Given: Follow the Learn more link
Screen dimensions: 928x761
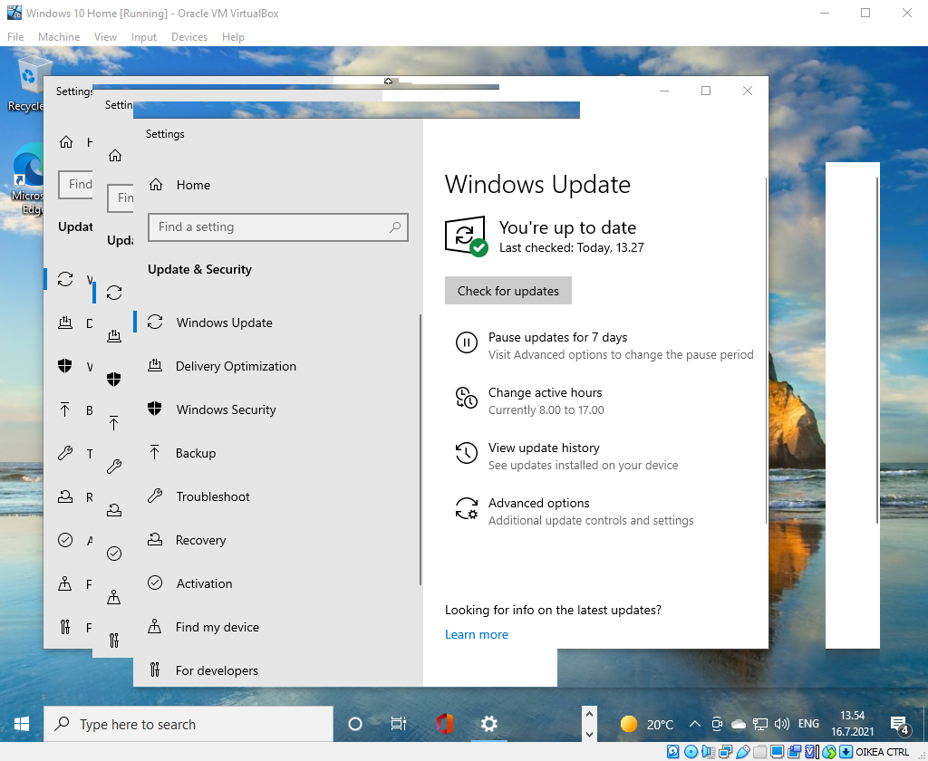Looking at the screenshot, I should coord(477,634).
